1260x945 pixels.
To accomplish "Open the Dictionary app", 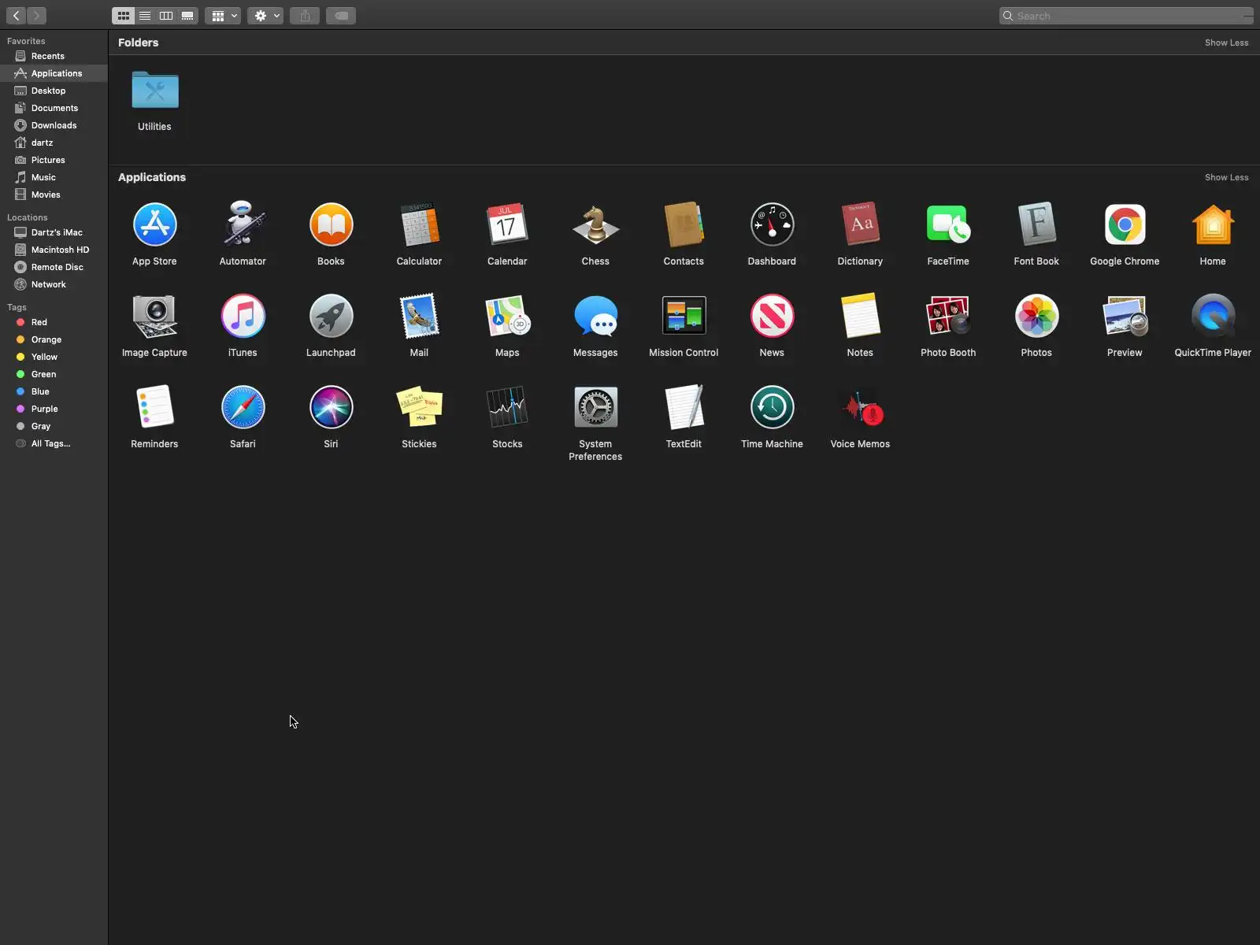I will tap(860, 225).
